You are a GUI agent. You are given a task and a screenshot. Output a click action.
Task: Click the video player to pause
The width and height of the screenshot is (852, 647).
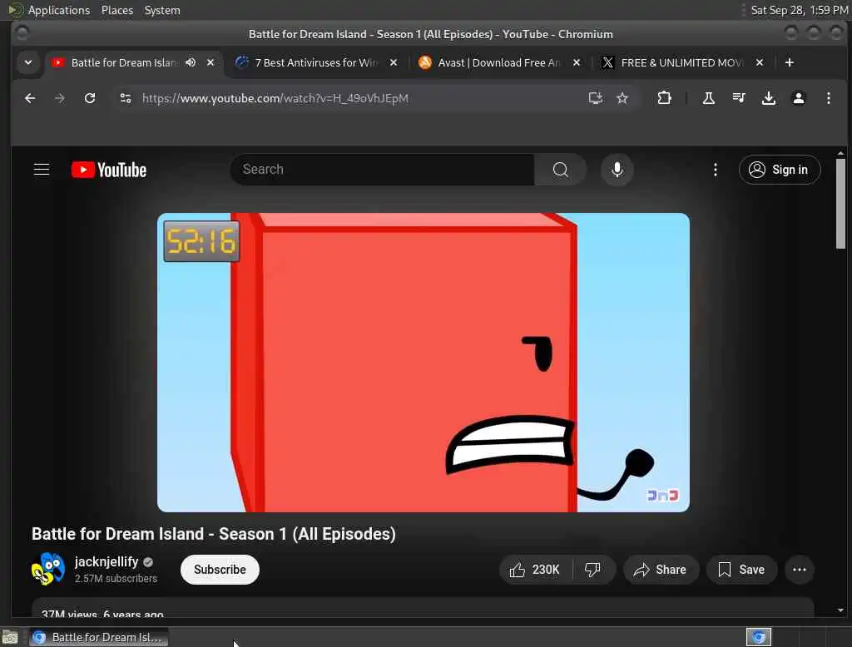click(x=424, y=363)
